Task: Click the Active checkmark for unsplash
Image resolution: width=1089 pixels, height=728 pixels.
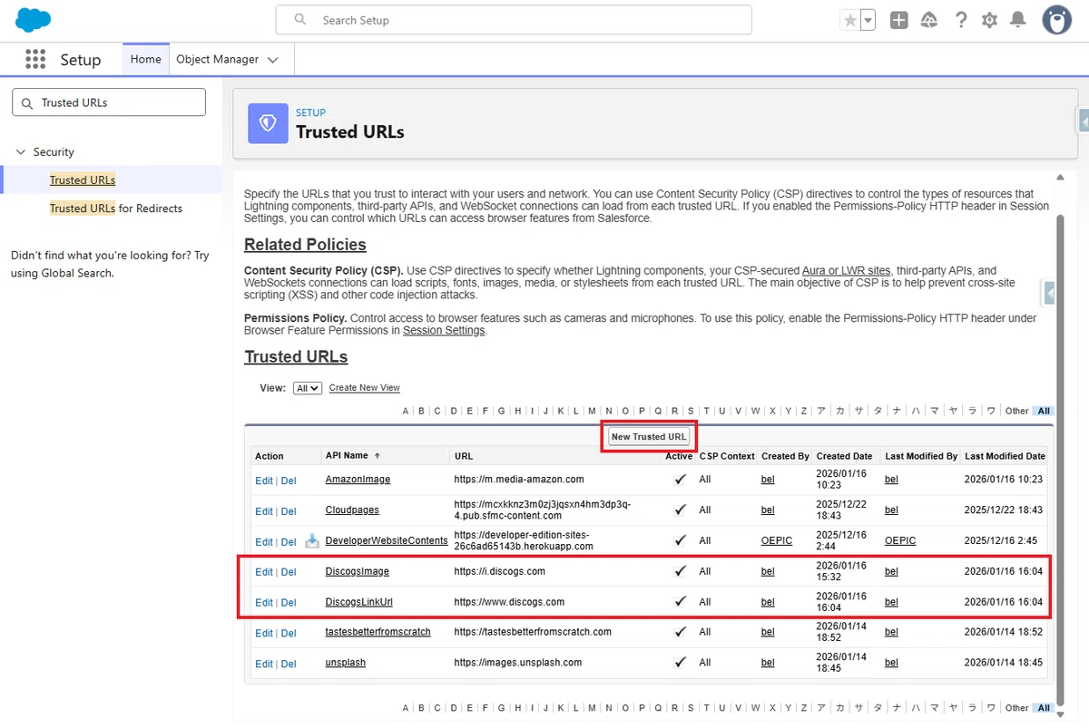Action: tap(680, 663)
